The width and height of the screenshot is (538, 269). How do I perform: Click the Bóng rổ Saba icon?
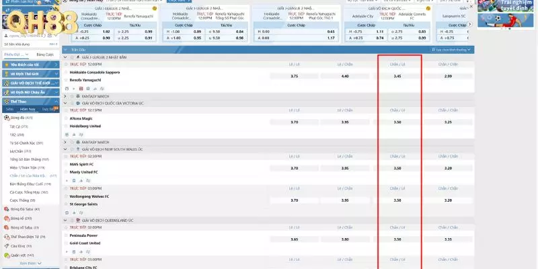click(x=7, y=227)
